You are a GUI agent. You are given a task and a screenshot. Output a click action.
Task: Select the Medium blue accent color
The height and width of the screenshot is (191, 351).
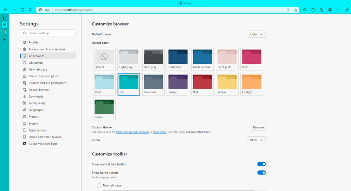point(203,59)
